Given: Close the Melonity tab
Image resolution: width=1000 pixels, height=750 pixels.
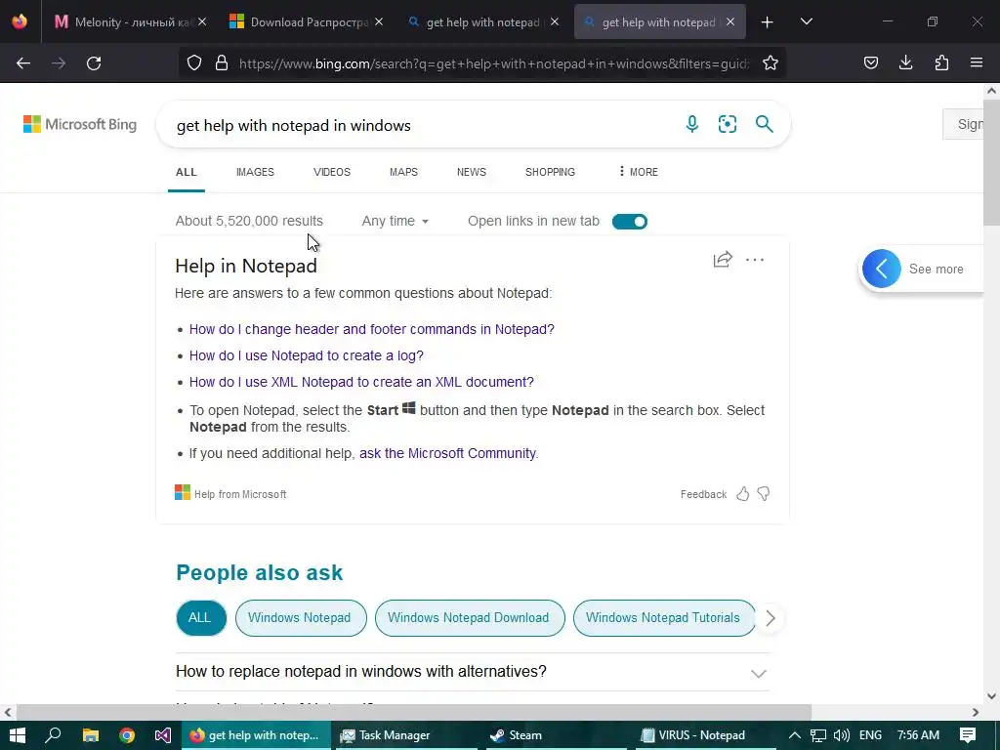Looking at the screenshot, I should 202,21.
